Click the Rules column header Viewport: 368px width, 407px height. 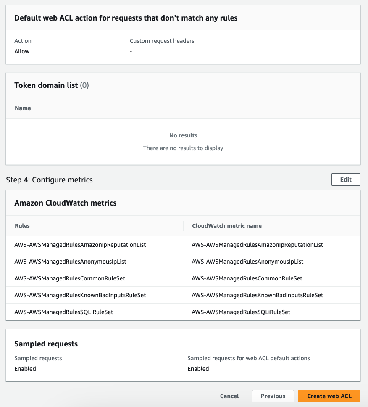pos(22,226)
